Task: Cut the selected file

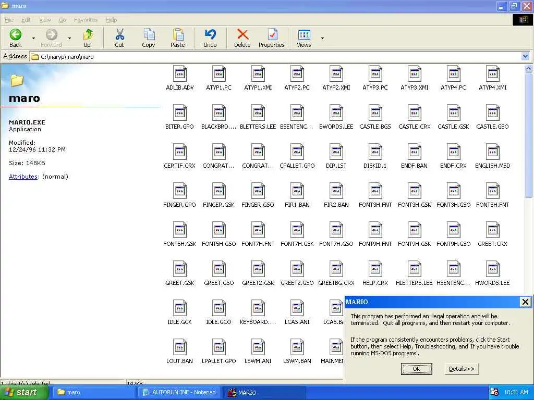Action: click(x=119, y=38)
